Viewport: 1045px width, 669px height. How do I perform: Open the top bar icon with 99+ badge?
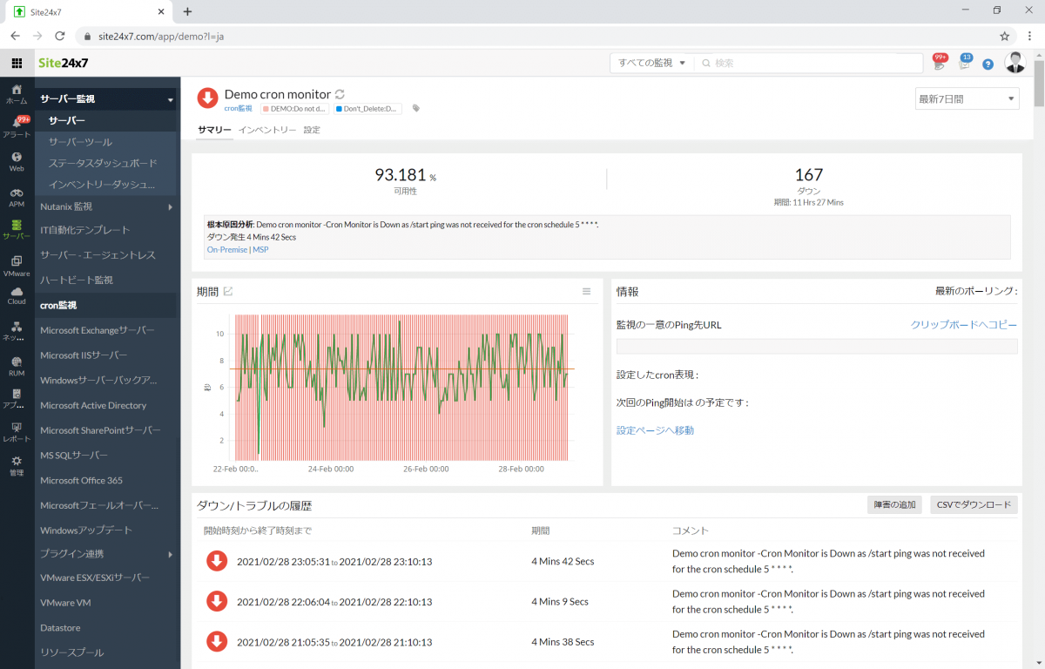(x=939, y=63)
